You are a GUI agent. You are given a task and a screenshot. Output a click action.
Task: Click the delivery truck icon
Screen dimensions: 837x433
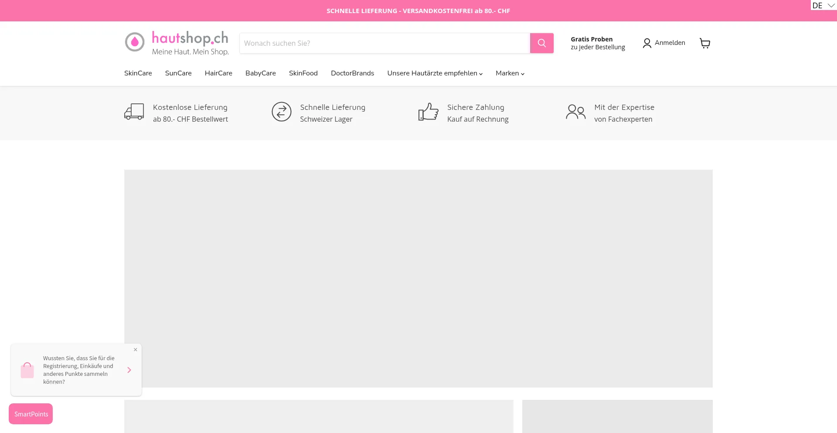(x=134, y=112)
